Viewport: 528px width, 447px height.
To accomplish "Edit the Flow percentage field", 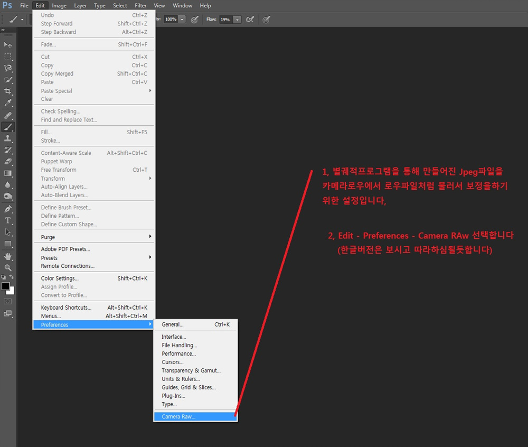I will click(225, 20).
